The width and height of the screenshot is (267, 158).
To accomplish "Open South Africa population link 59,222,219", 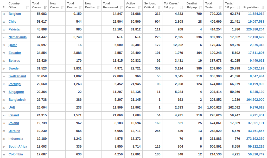I will [x=256, y=147].
